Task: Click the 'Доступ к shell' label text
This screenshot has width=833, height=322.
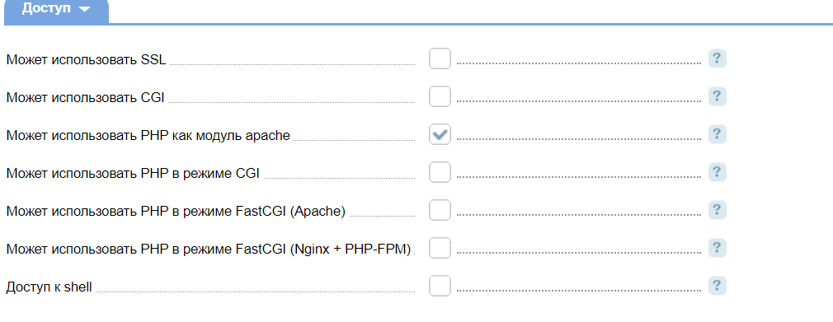Action: pos(49,287)
